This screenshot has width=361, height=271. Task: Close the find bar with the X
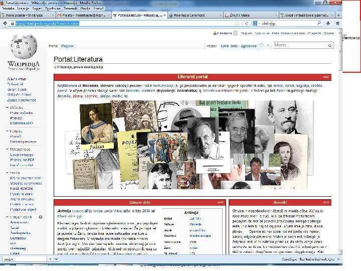(338, 259)
